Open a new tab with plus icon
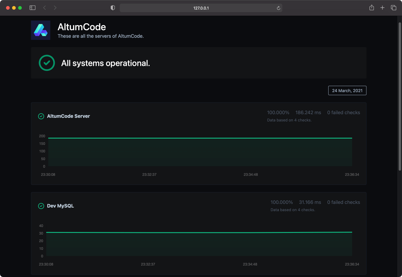The image size is (402, 277). coord(382,8)
